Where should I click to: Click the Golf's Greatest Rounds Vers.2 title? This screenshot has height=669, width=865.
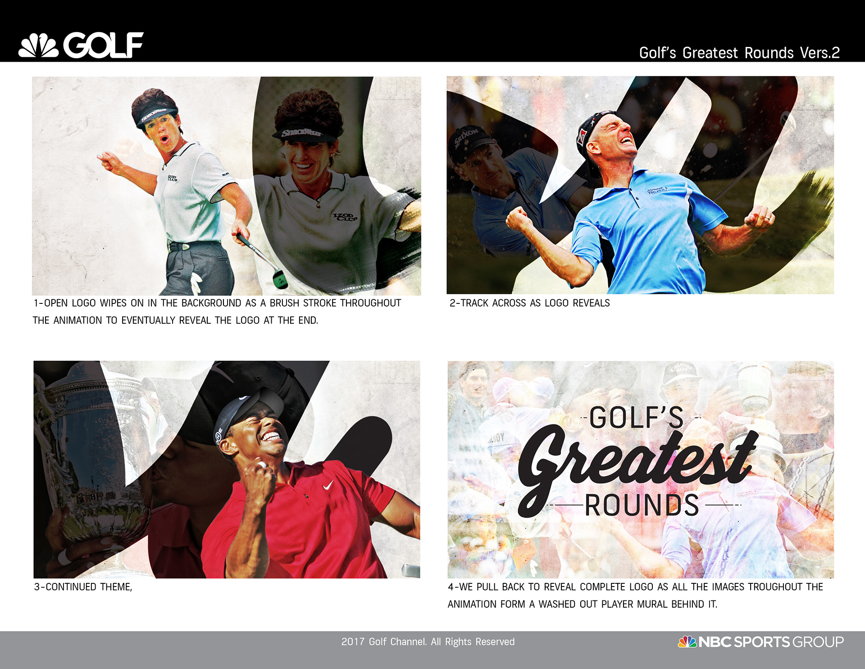coord(739,53)
